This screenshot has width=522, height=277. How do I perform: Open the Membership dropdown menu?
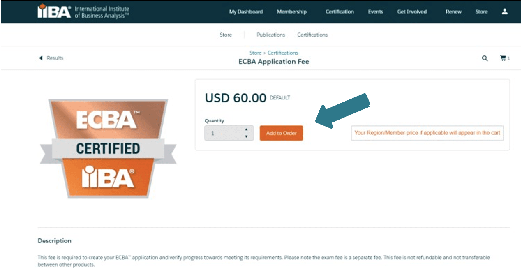291,12
